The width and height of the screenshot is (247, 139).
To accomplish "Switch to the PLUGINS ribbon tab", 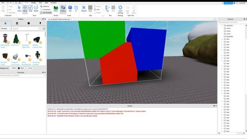I will [54, 3].
